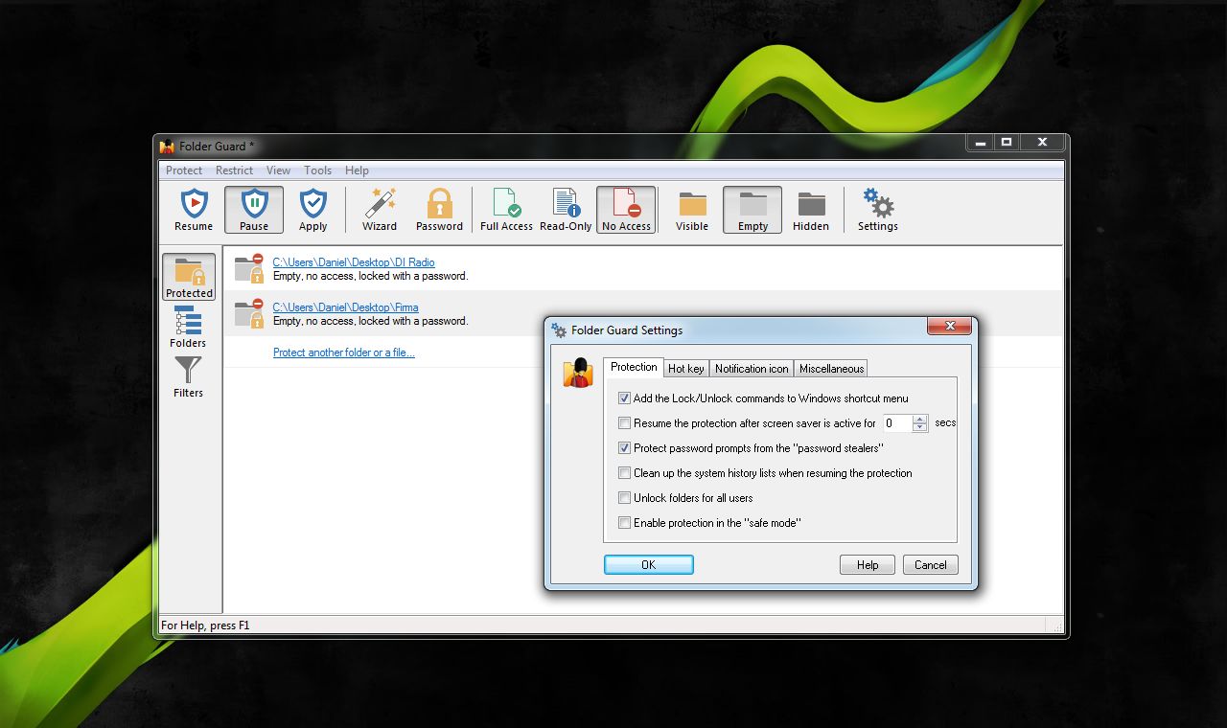Open the Password padlock tool
The image size is (1227, 728).
coord(439,210)
